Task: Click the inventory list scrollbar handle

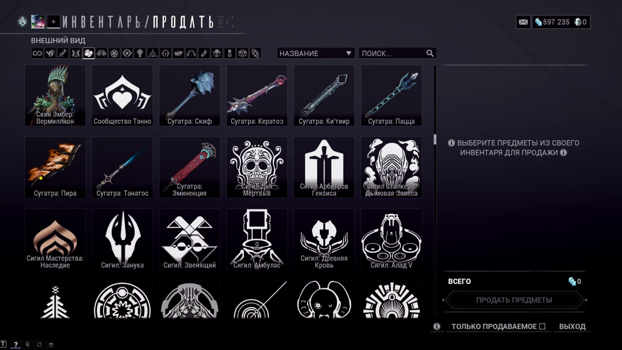Action: [x=435, y=140]
